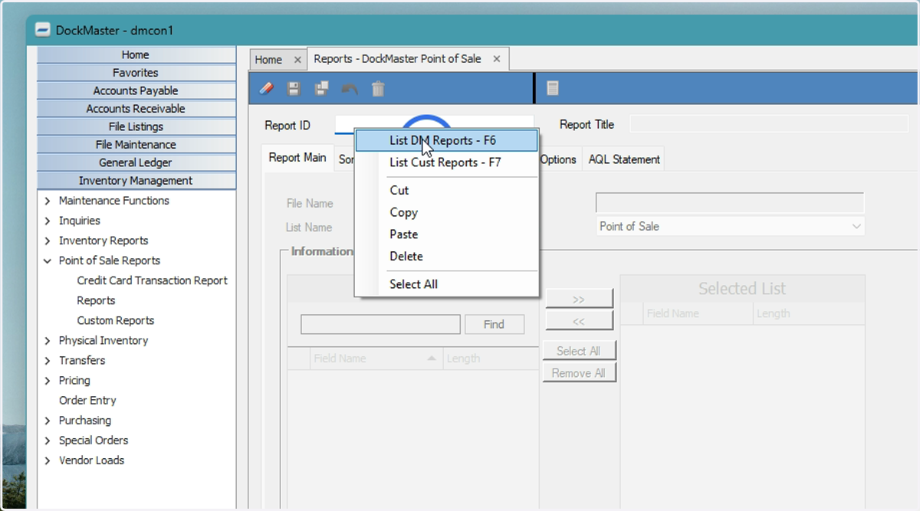
Task: Open Order Entry tree item
Action: point(87,400)
